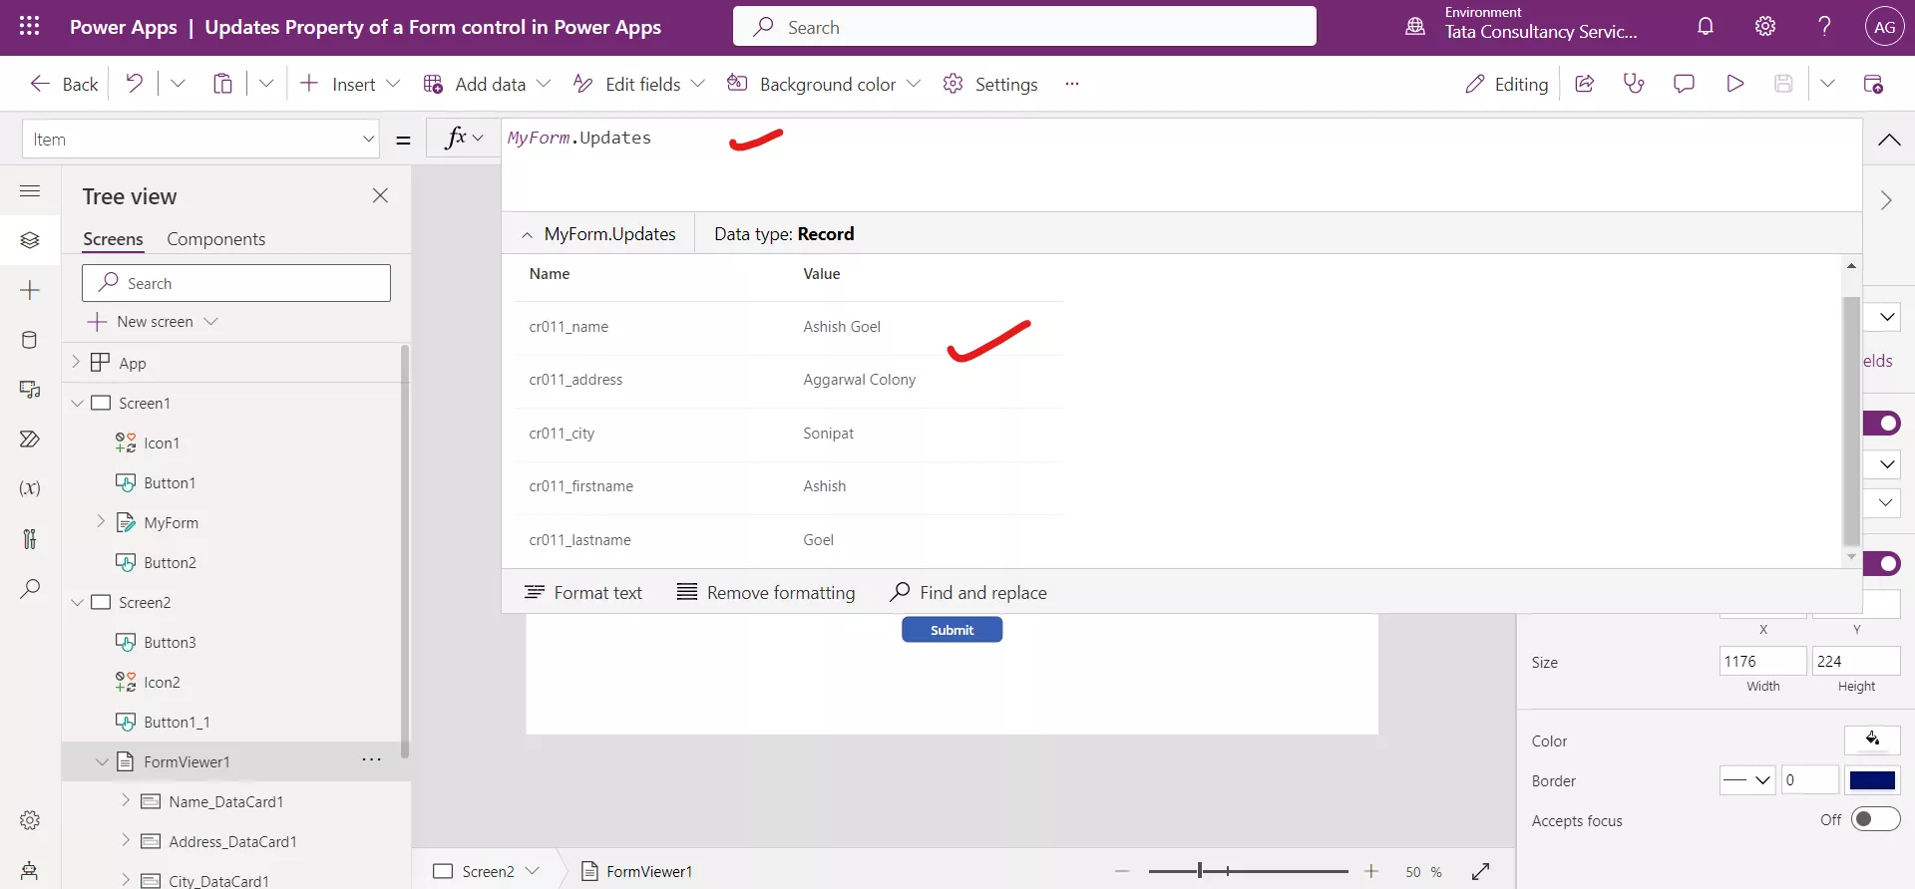Open the Background color menu
1915x889 pixels.
click(823, 84)
